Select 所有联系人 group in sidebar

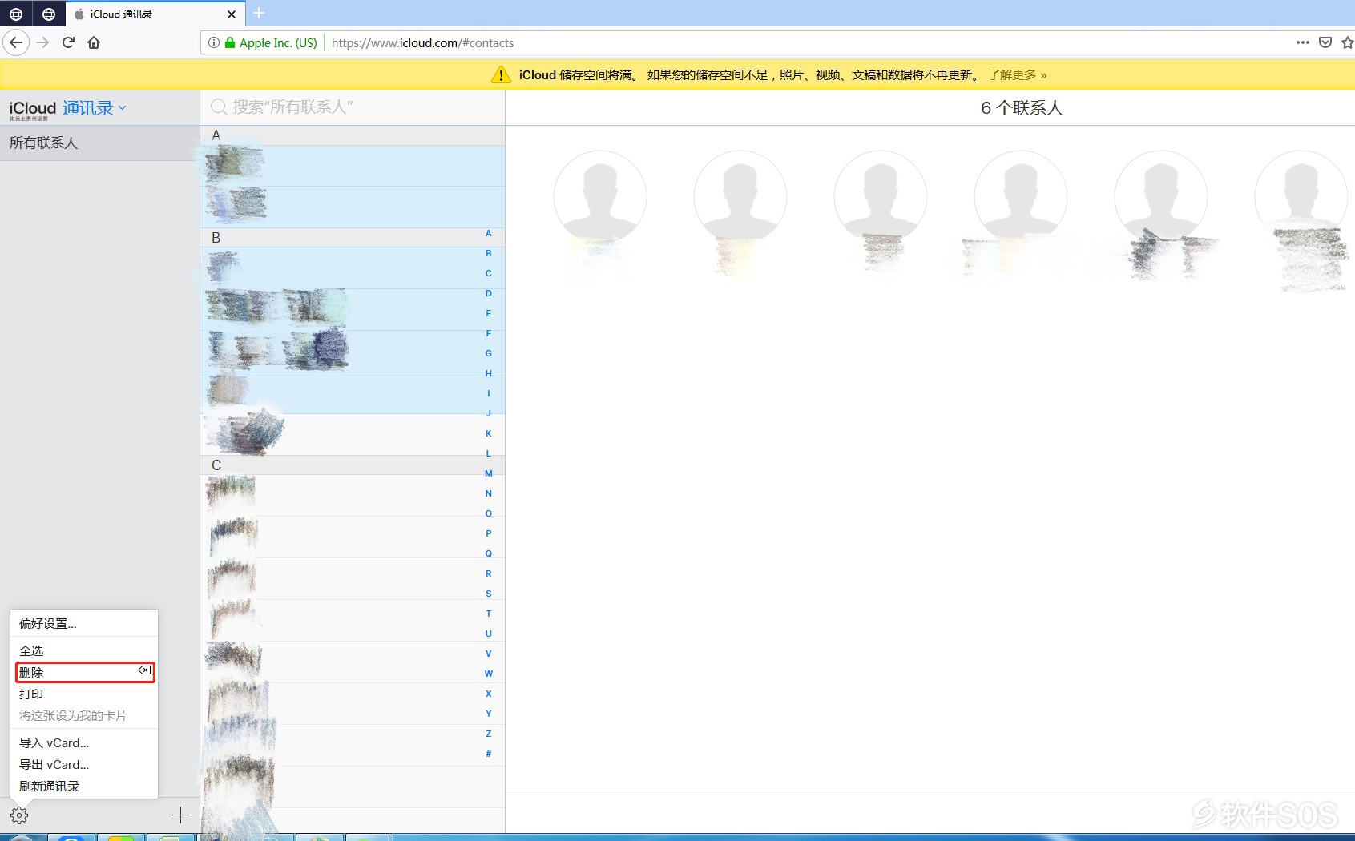tap(99, 143)
